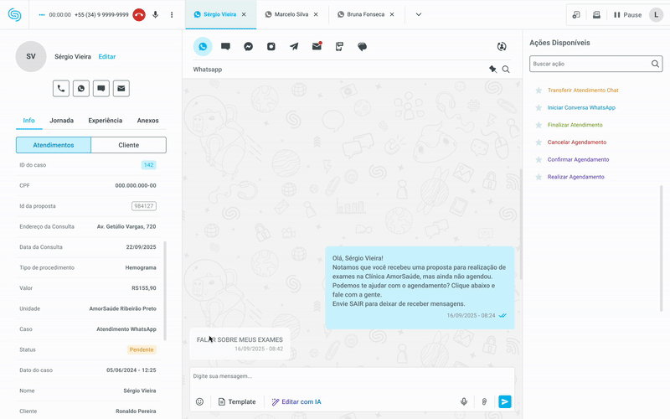Switch to Cliente toggle button
670x419 pixels.
[129, 145]
